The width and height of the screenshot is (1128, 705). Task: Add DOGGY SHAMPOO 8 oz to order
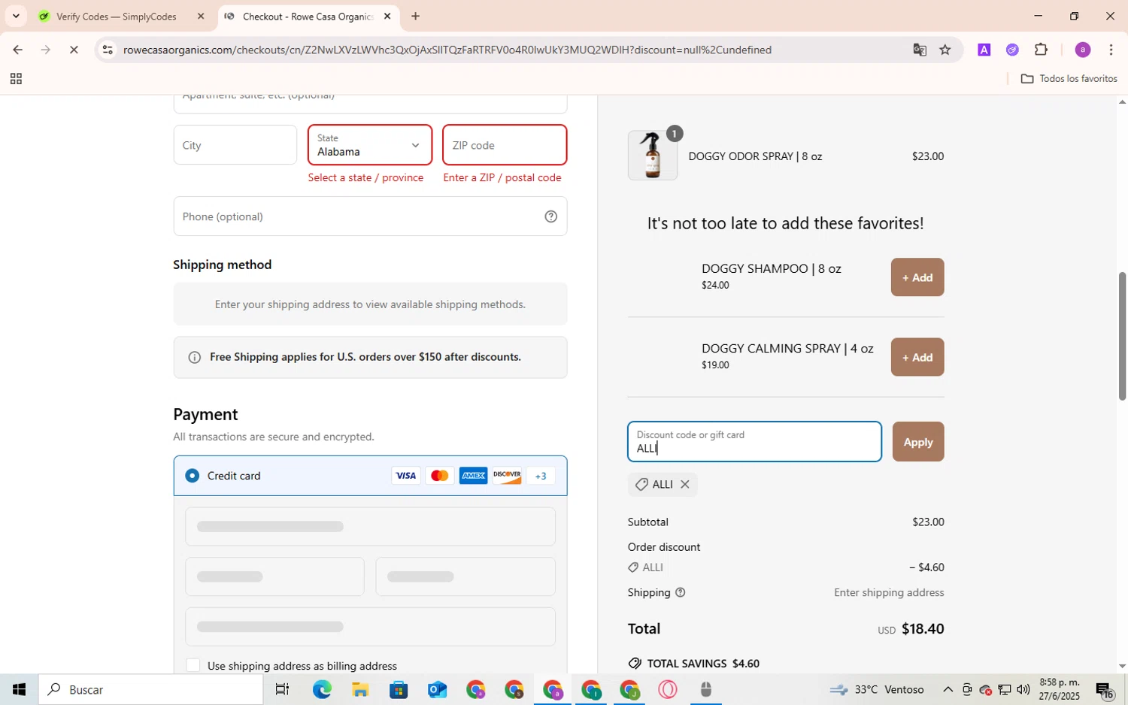917,277
